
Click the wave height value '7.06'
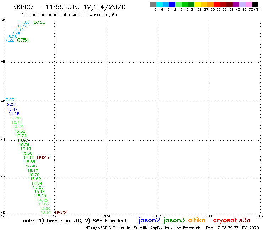click(x=26, y=22)
